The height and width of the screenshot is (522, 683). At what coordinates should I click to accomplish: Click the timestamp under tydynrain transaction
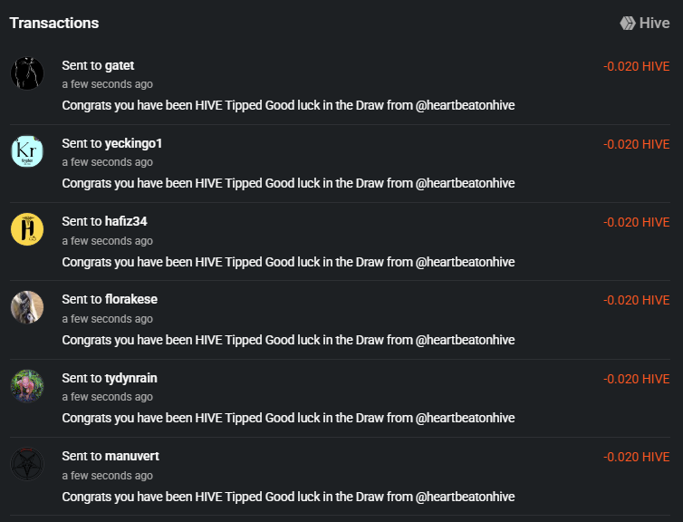(107, 397)
